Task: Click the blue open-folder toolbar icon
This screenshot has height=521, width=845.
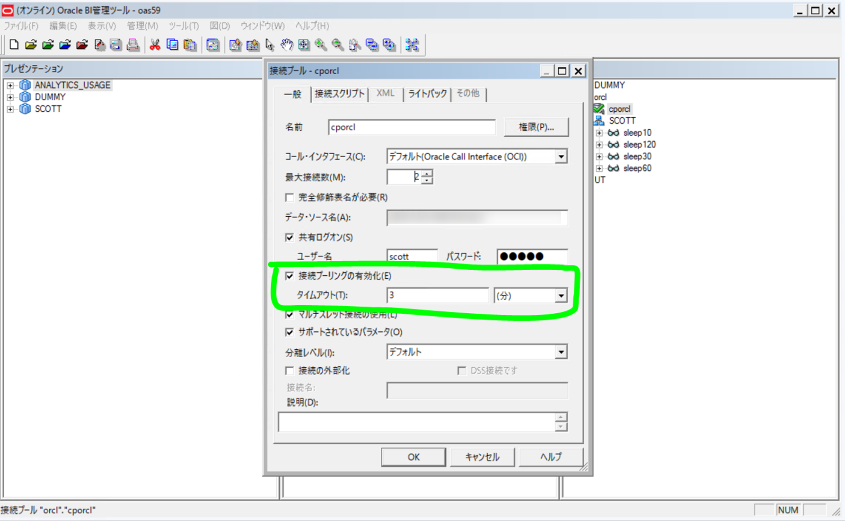Action: 65,45
